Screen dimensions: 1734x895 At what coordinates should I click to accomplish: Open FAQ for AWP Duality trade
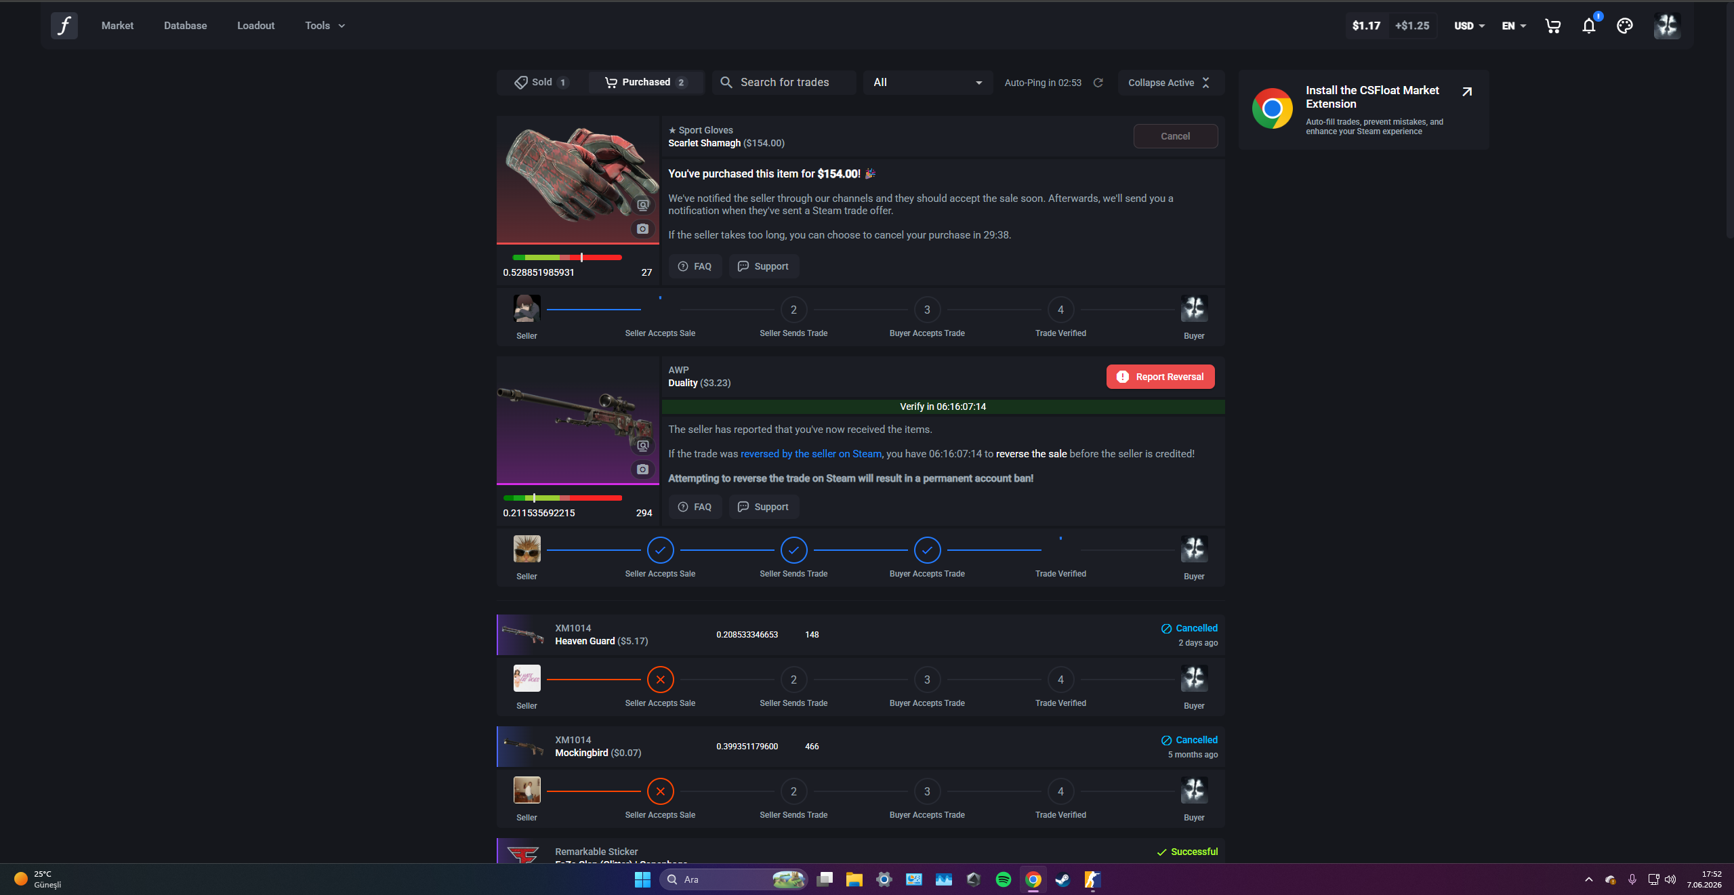point(695,507)
